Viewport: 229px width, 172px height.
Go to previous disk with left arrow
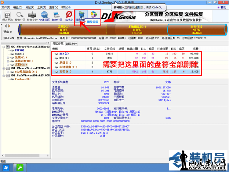point(6,26)
